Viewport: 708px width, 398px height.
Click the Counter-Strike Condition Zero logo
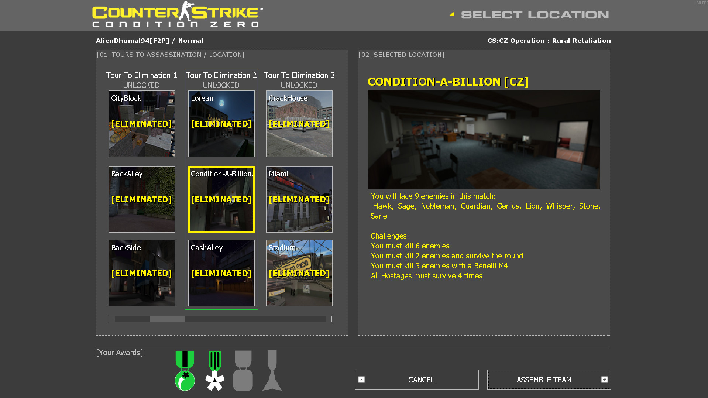pos(177,15)
